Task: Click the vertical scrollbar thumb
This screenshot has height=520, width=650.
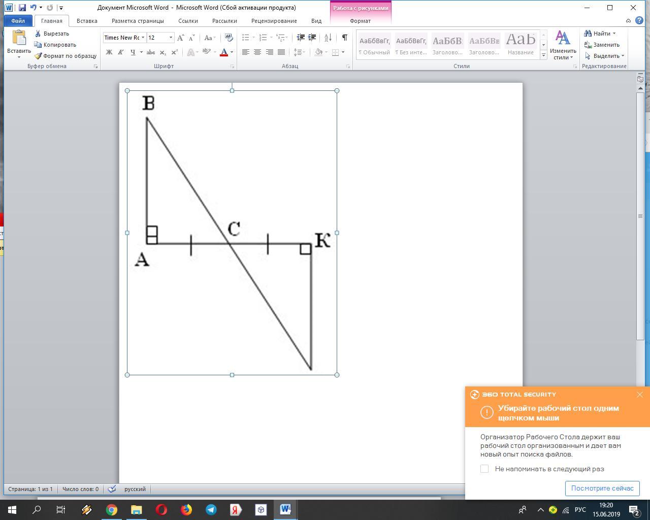Action: pyautogui.click(x=640, y=216)
